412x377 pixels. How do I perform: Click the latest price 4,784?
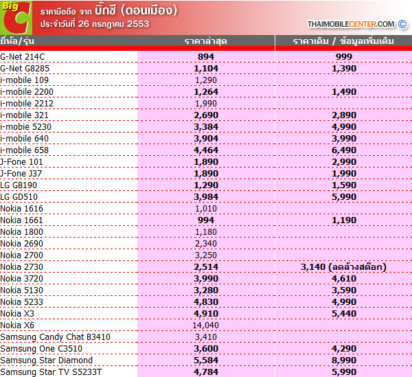tap(206, 372)
